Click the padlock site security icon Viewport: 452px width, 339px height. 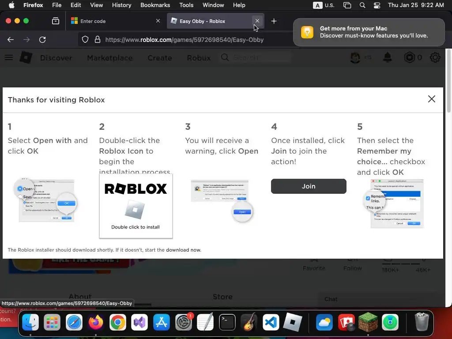[x=98, y=39]
